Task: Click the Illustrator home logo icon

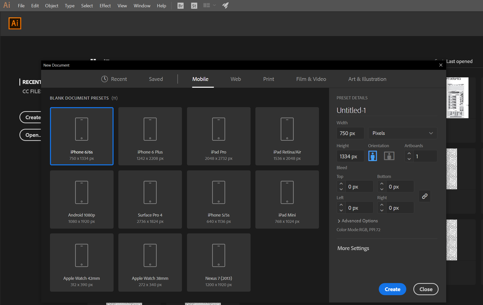Action: coord(15,23)
